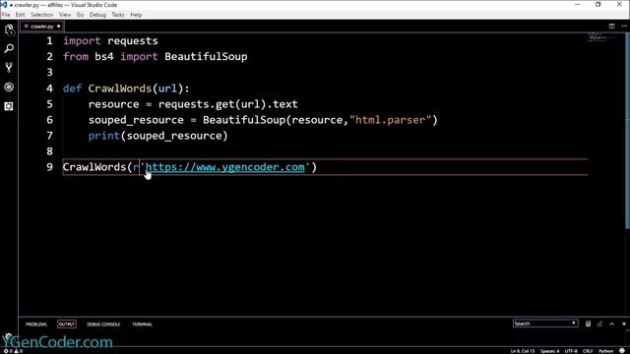Click line number 6 in gutter

click(x=49, y=120)
